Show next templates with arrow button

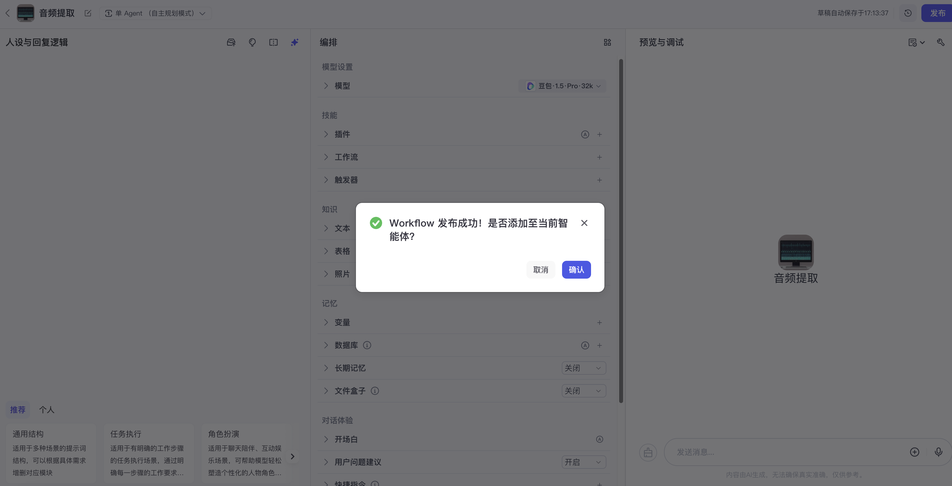(x=292, y=457)
